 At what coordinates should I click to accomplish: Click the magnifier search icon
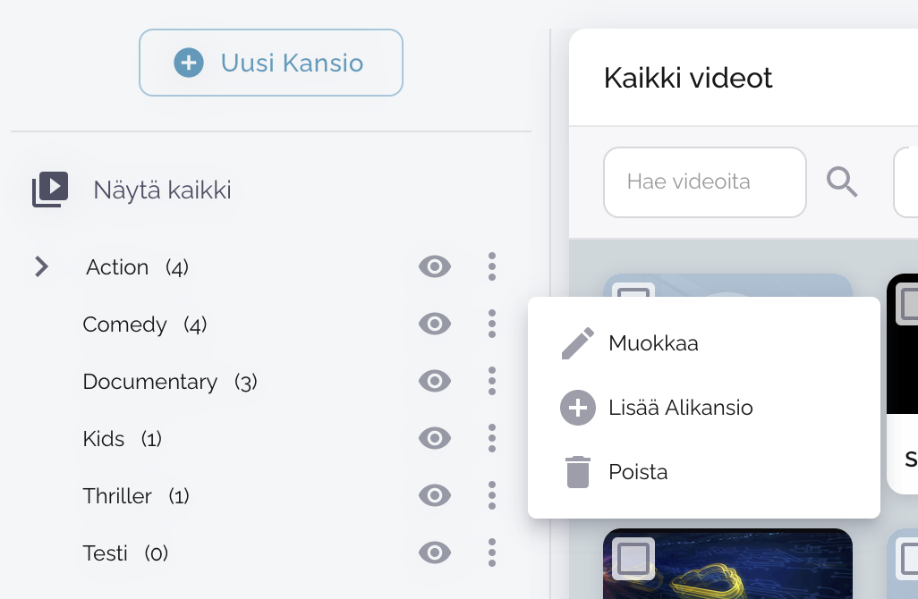841,182
